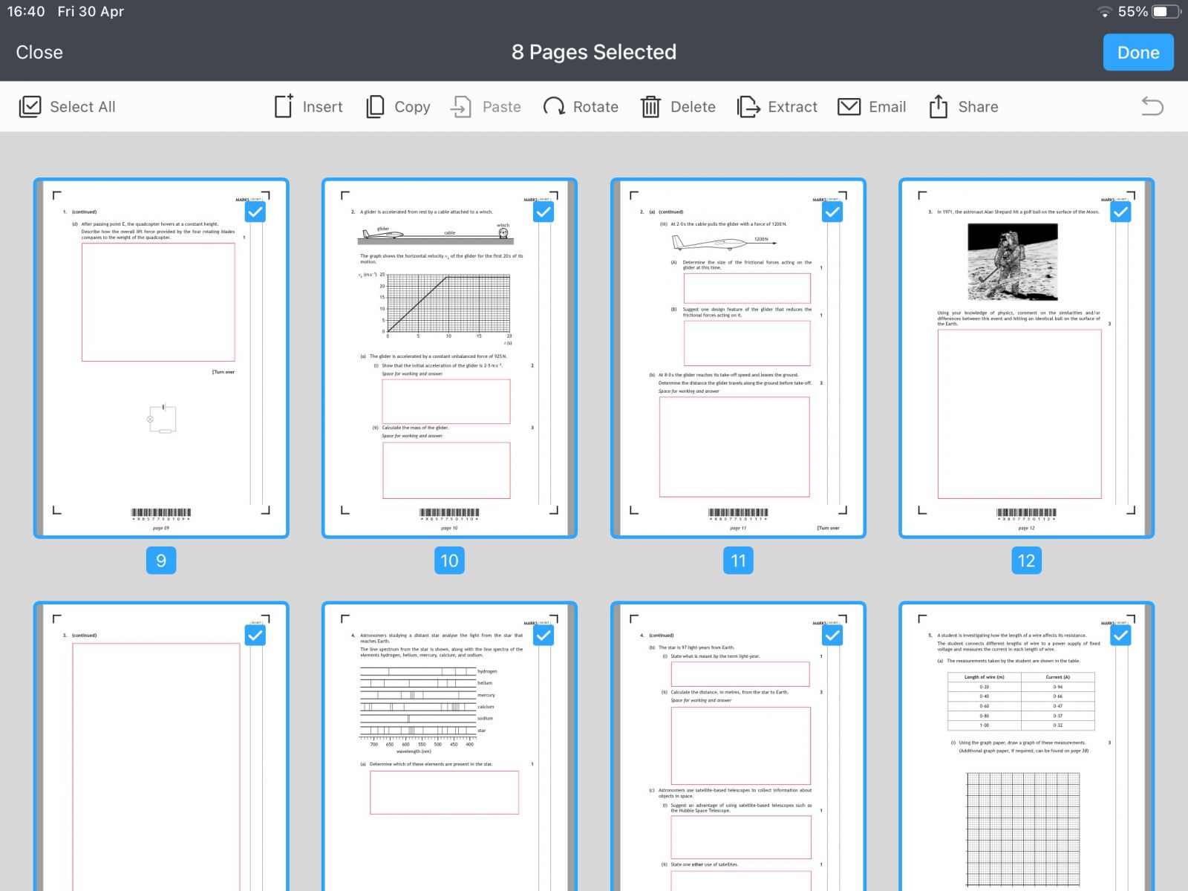Tap the '8 Pages Selected' title

(594, 52)
